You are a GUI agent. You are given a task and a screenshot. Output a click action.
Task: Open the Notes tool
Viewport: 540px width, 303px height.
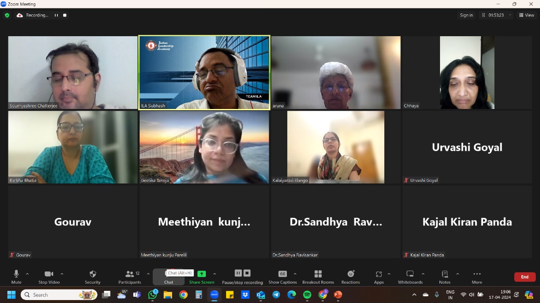[x=445, y=274]
